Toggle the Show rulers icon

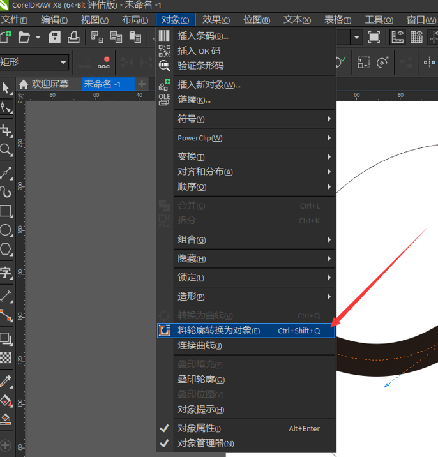398,37
